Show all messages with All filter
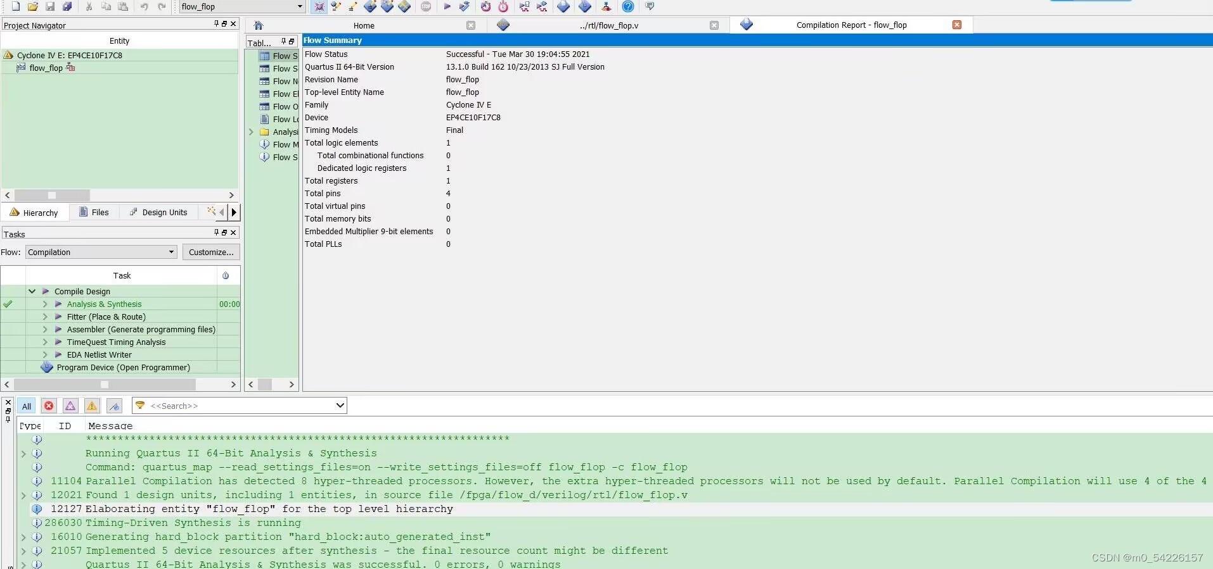Screen dimensions: 1213x569 pos(26,406)
